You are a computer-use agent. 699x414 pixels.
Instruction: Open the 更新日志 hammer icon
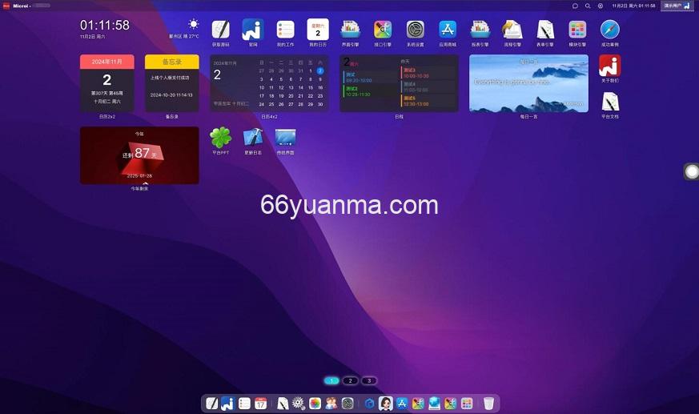click(253, 138)
